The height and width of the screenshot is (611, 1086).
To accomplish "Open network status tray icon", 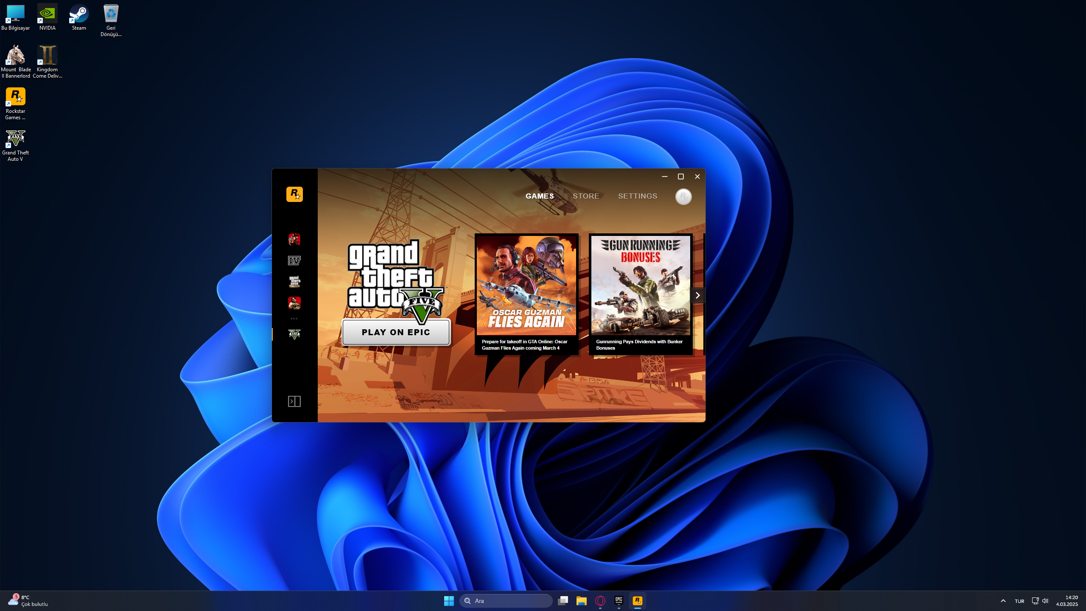I will [1035, 601].
